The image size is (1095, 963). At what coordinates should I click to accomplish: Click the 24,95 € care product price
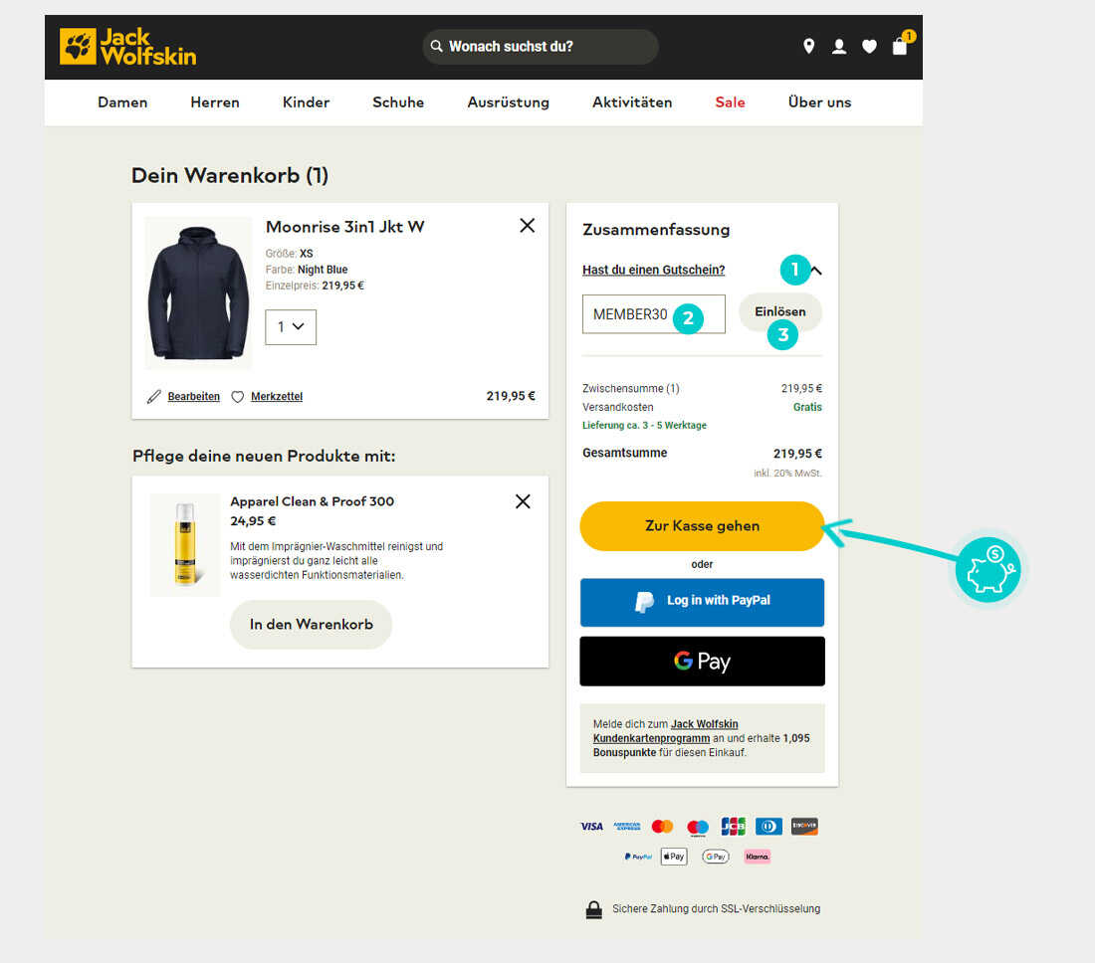(x=253, y=520)
